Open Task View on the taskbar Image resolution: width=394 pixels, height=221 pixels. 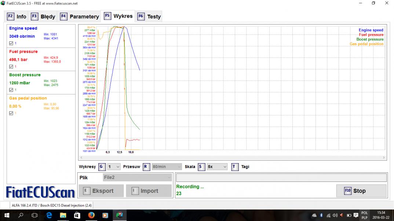[x=34, y=215]
